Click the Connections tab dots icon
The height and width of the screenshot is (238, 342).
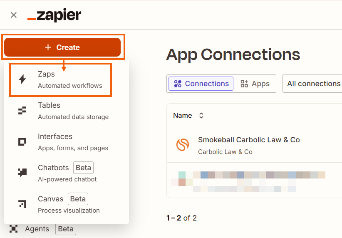pyautogui.click(x=178, y=84)
